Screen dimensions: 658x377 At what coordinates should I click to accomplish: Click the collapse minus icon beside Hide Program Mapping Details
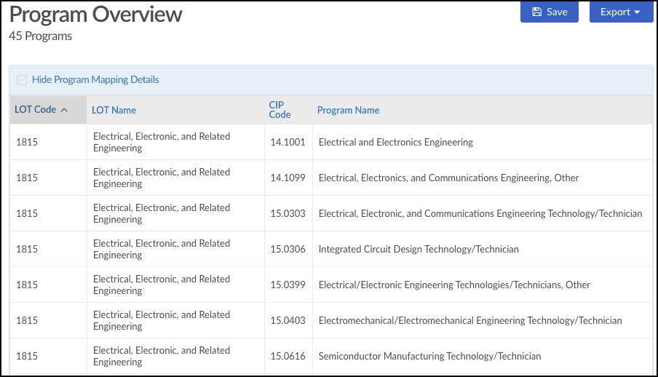pos(22,80)
